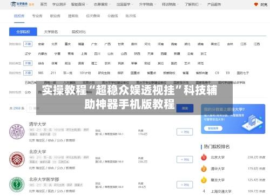Click 智能推荐 button in blue banner
Viewport: 270px width, 196px height.
click(x=213, y=129)
